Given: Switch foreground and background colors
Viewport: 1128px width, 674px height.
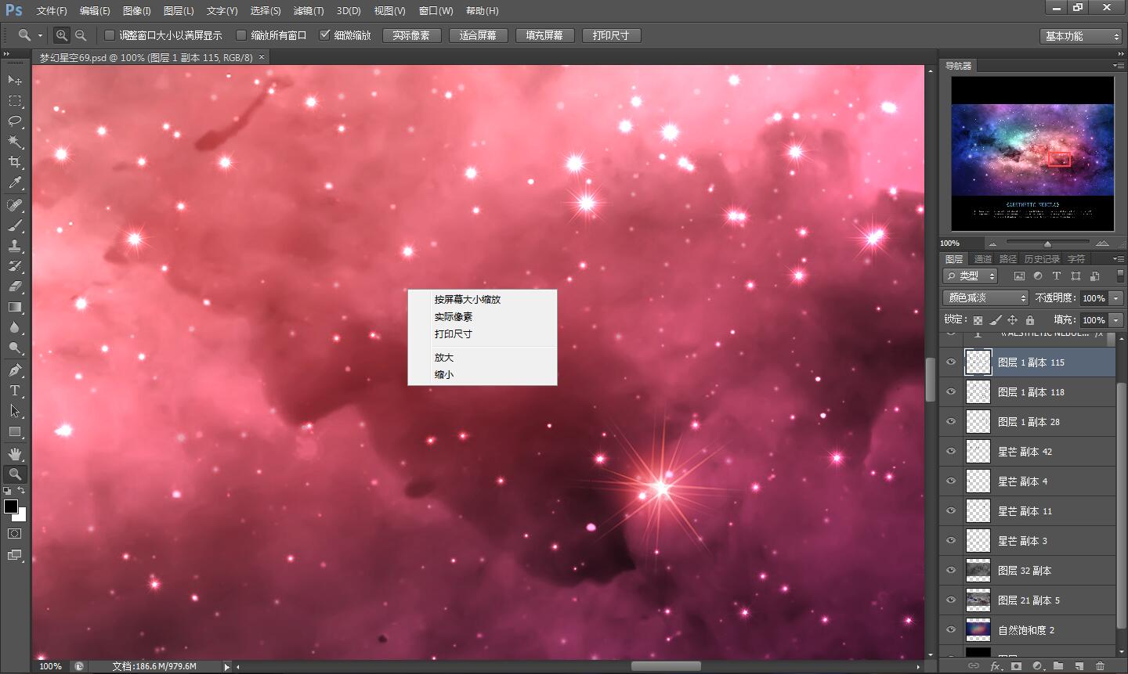Looking at the screenshot, I should [22, 491].
